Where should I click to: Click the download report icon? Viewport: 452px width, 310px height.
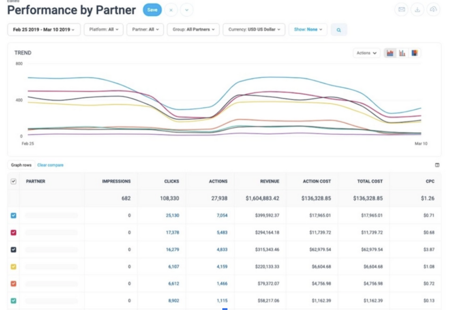[417, 10]
